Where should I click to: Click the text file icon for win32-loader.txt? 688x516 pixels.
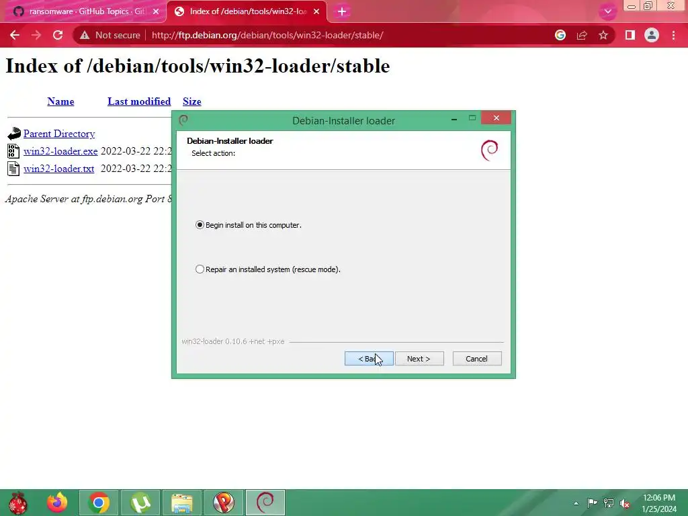13,169
